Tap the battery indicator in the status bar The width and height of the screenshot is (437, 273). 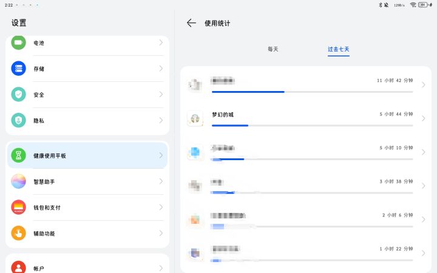click(x=423, y=5)
